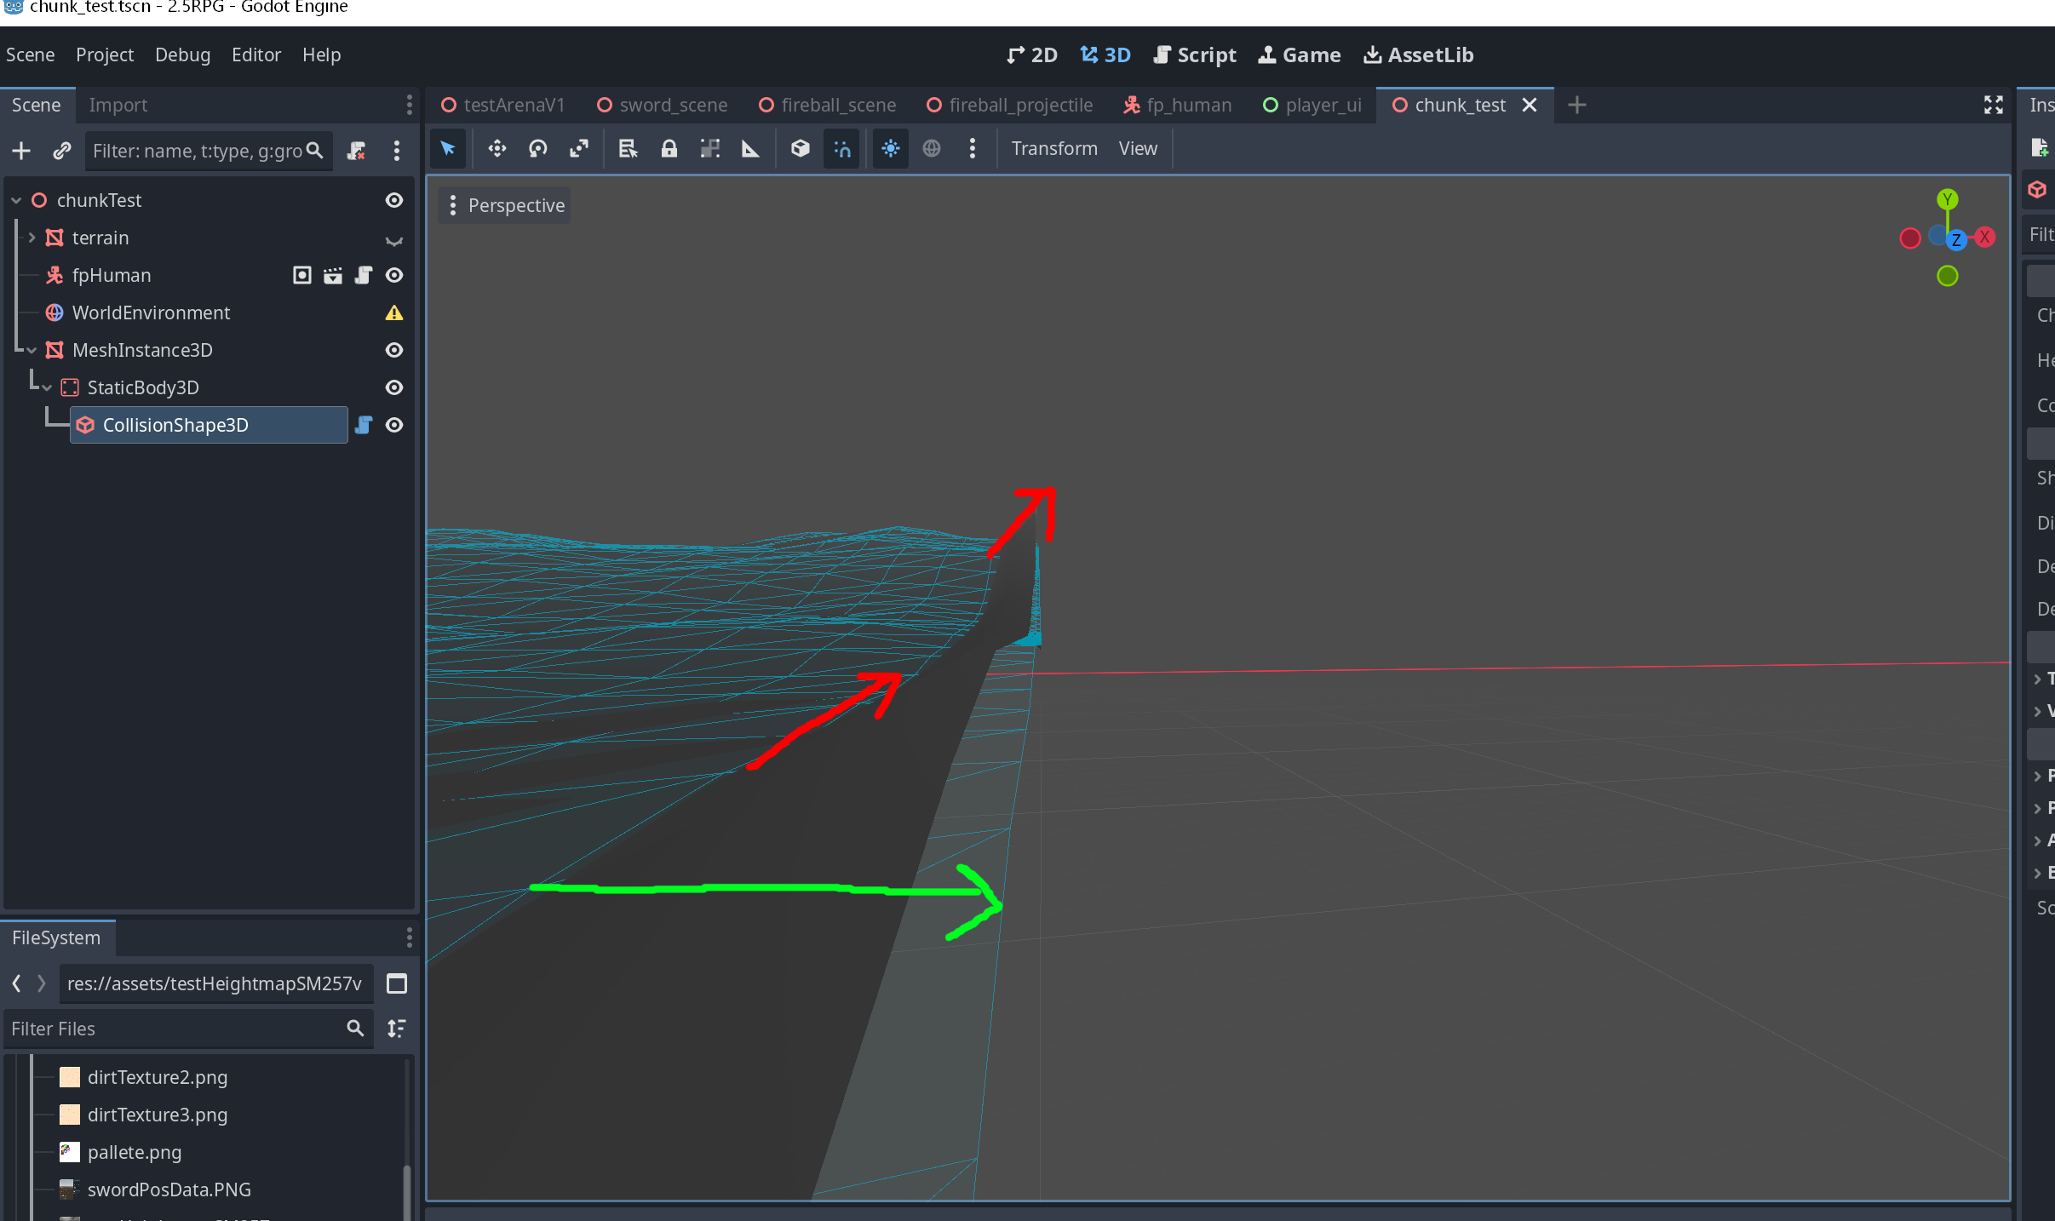Switch to the Script workspace
The width and height of the screenshot is (2055, 1221).
[x=1195, y=54]
